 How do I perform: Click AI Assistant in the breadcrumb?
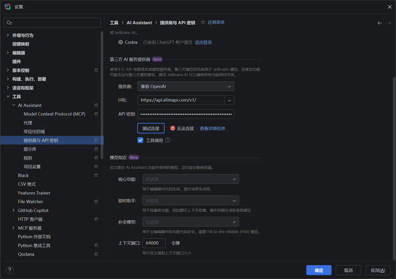coord(139,23)
